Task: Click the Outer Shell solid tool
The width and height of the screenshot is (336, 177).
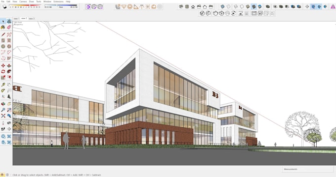Action: pyautogui.click(x=267, y=6)
